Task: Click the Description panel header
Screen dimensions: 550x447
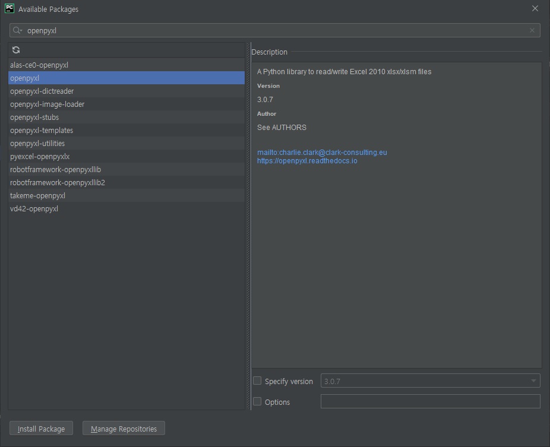Action: pos(270,52)
